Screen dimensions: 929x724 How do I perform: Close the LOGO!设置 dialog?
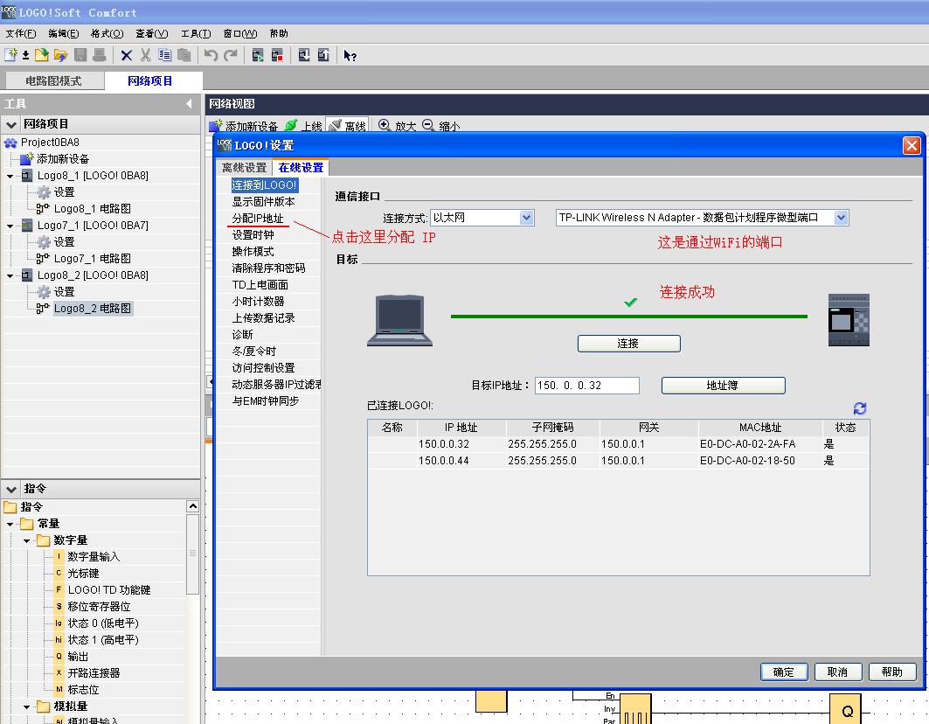[x=912, y=145]
